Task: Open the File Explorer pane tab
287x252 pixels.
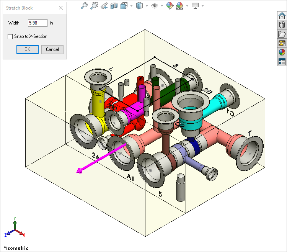Action: 282,34
